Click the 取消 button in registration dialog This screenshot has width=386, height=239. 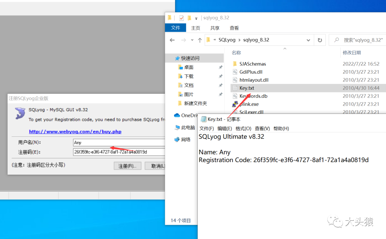(x=155, y=166)
